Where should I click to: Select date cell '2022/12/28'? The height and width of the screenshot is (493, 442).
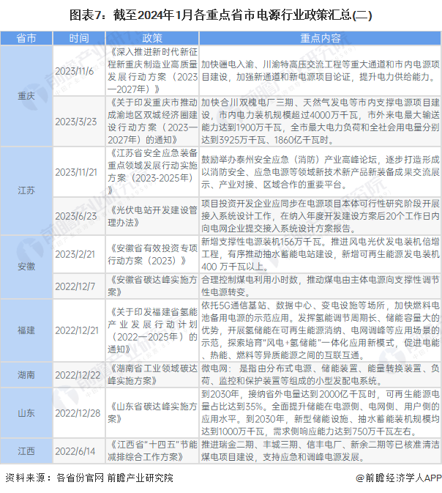click(78, 413)
